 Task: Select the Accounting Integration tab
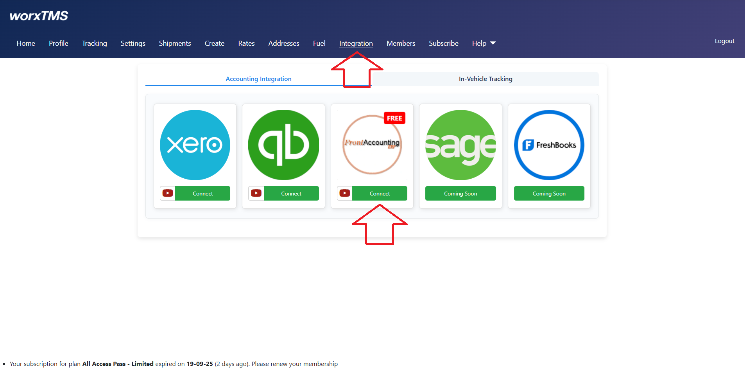tap(258, 79)
